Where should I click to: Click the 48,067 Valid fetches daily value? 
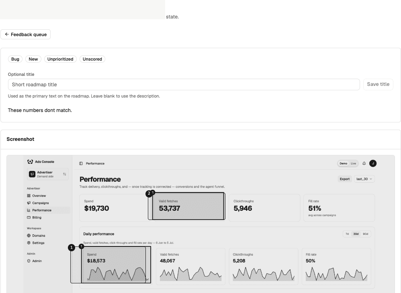[168, 261]
